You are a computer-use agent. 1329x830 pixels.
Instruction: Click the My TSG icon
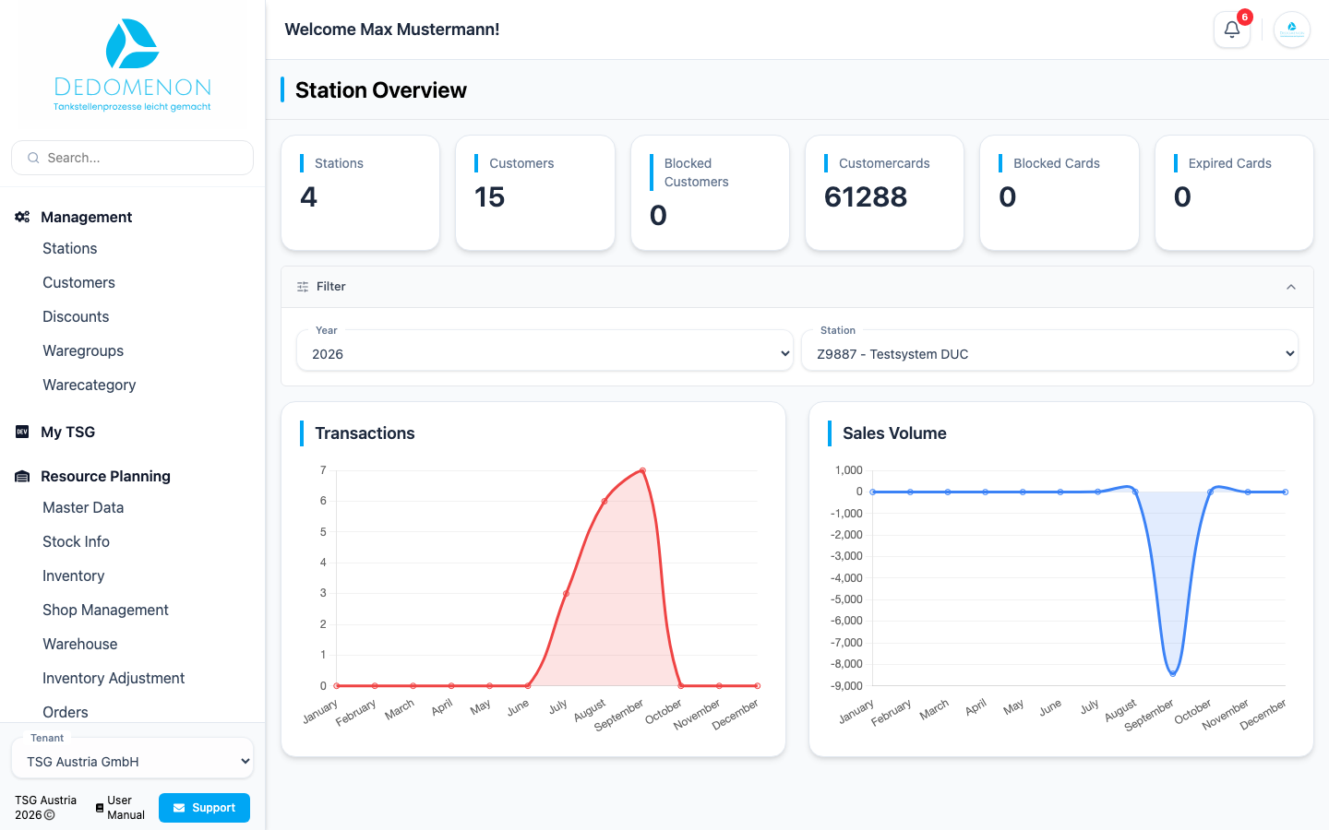pos(22,432)
